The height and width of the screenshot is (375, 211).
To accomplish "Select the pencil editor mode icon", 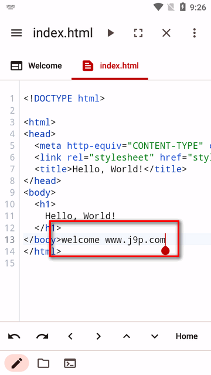I will (17, 363).
